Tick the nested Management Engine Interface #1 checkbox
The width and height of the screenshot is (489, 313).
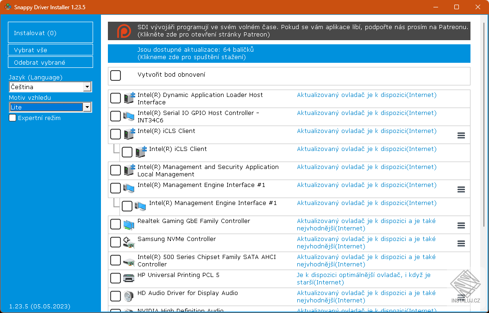pos(127,206)
